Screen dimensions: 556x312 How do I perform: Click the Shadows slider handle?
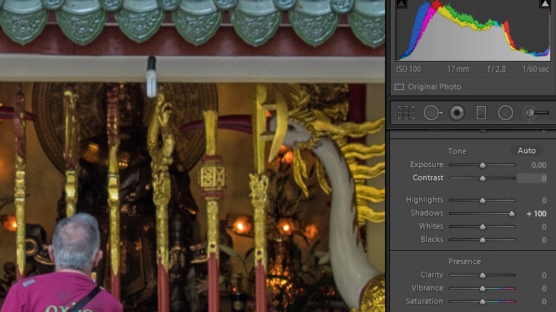coord(512,214)
